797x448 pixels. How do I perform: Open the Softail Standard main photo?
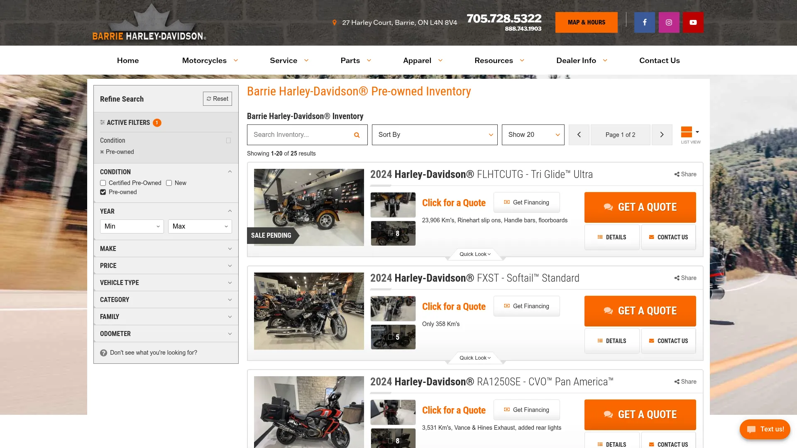click(309, 311)
